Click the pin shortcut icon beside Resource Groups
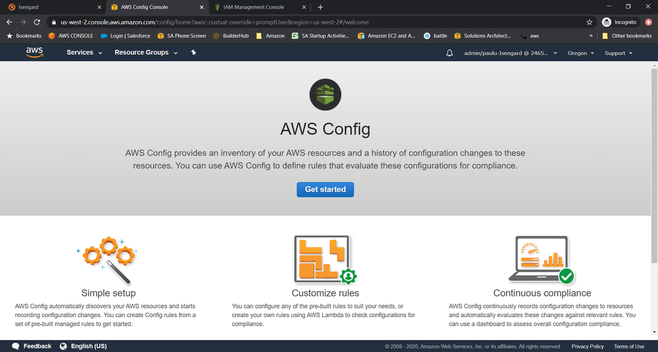 (x=194, y=53)
